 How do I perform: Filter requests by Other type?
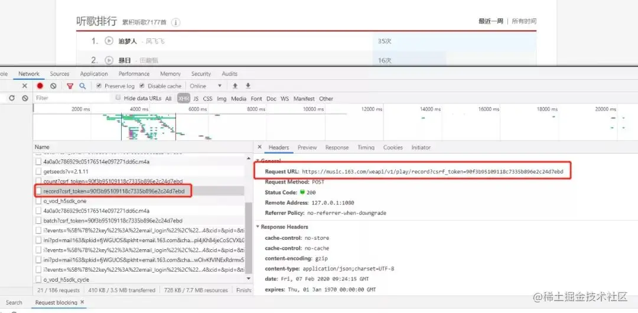pyautogui.click(x=326, y=99)
